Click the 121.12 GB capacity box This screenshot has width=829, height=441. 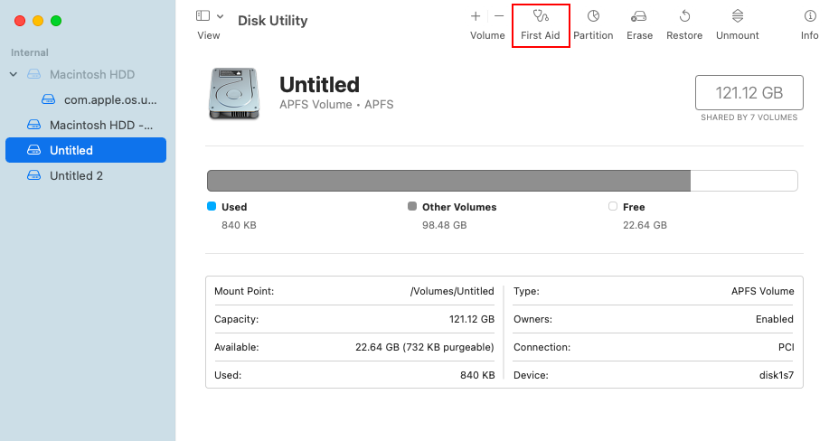(x=749, y=92)
